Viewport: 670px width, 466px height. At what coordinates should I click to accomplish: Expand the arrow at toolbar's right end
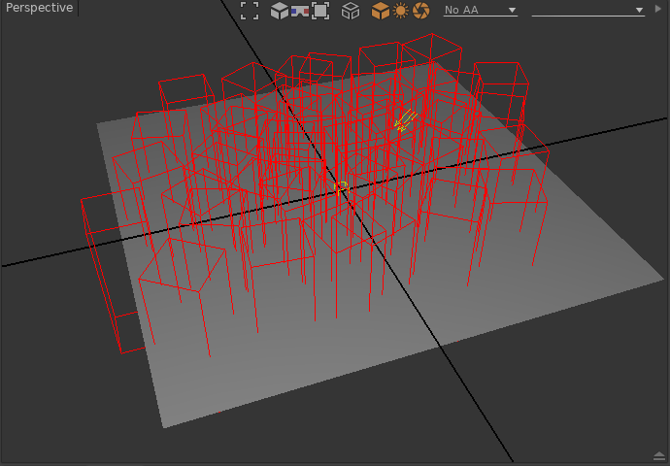click(659, 10)
